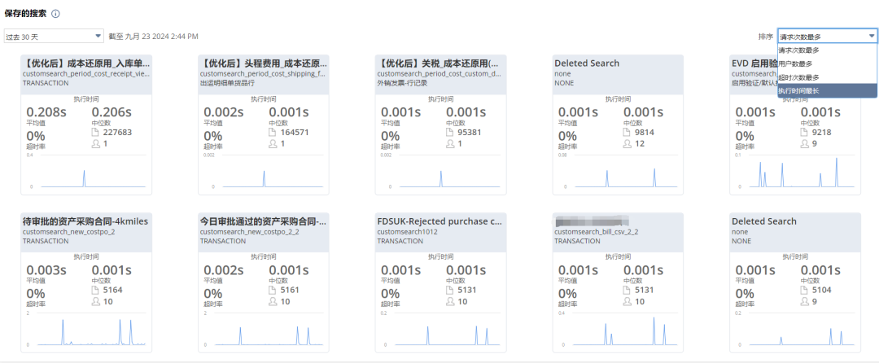The width and height of the screenshot is (879, 363).
Task: Click the 外销发票-行记录 record type text
Action: click(x=401, y=83)
